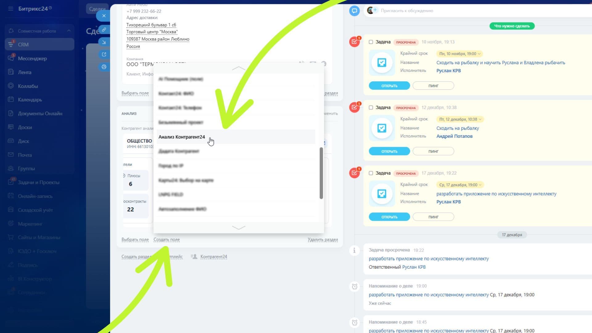Copy deal link using the chain icon
592x333 pixels.
coord(104,30)
